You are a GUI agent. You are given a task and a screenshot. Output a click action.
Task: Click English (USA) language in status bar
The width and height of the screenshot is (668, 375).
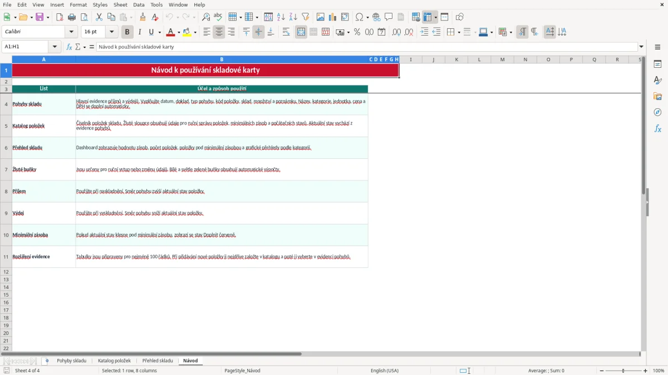[385, 371]
